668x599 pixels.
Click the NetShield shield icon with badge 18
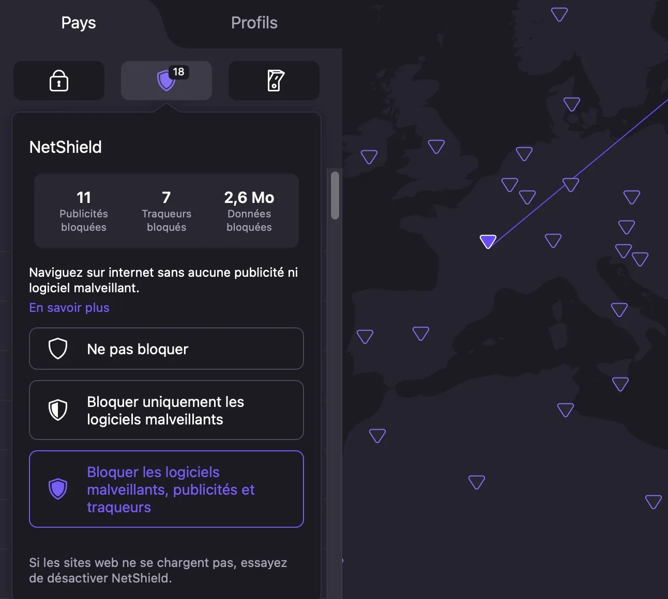click(x=166, y=81)
